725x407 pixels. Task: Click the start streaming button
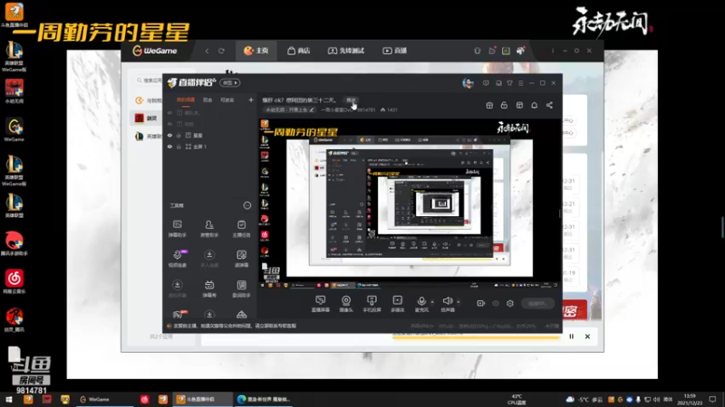coord(537,303)
